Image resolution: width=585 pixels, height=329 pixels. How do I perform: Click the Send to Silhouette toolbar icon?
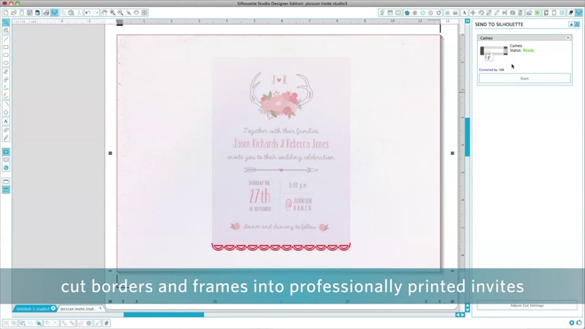coord(579,13)
